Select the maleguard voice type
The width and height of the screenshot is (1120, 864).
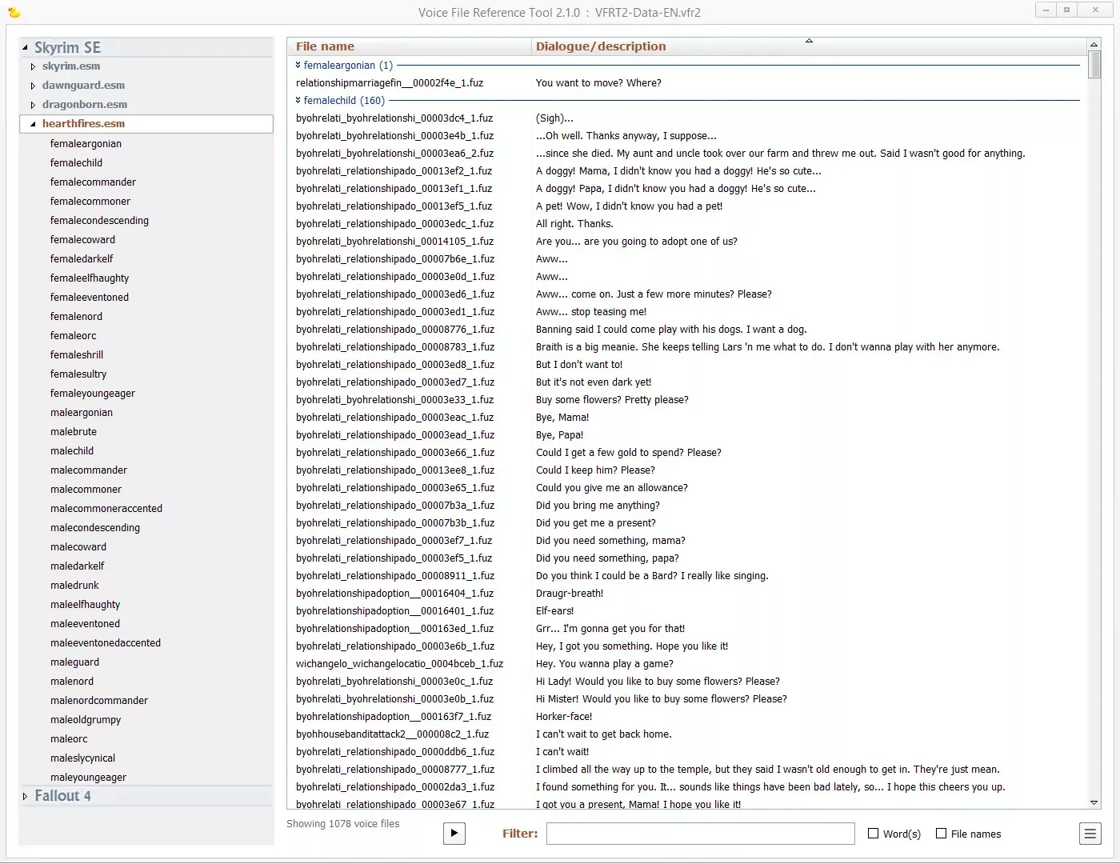tap(74, 662)
